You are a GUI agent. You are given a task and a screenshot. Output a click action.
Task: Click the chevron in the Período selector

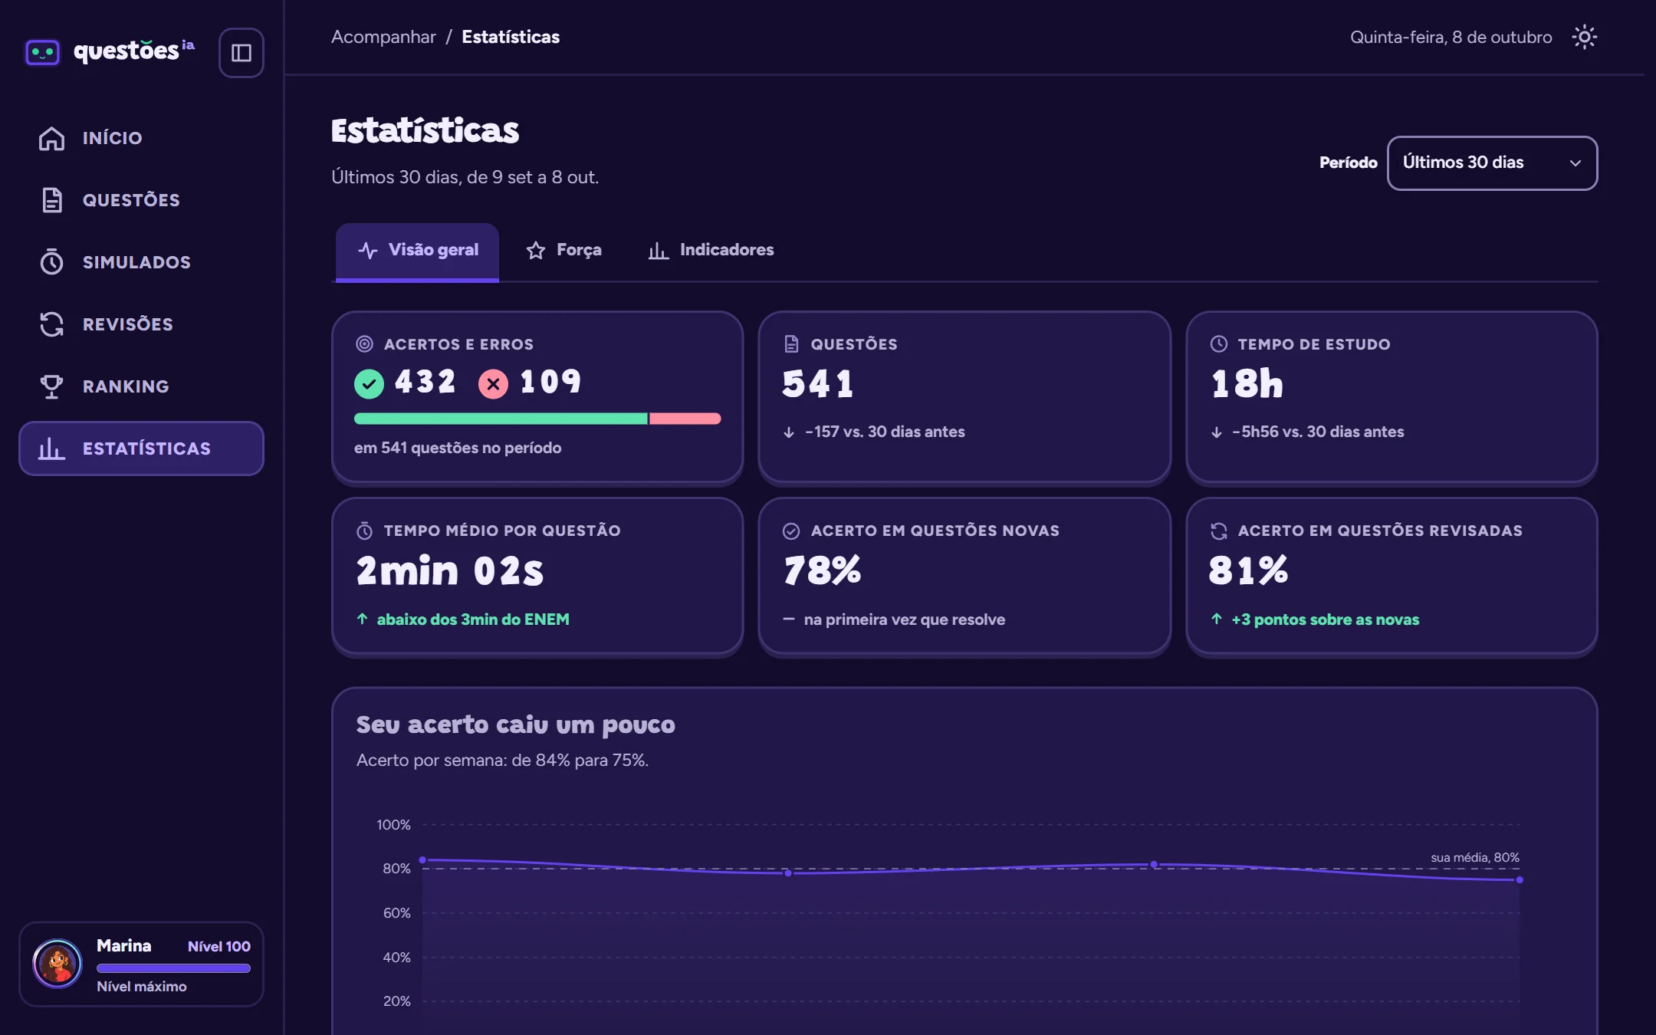pyautogui.click(x=1575, y=163)
